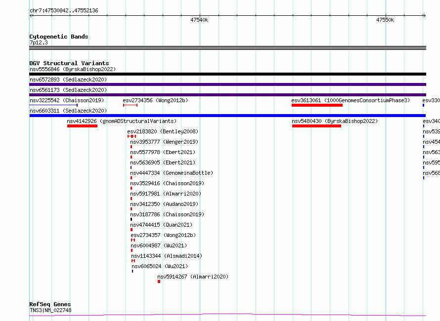Select nsv5577978 (Ebert2021) variant label
Viewport: 440px width, 321px height.
[163, 152]
